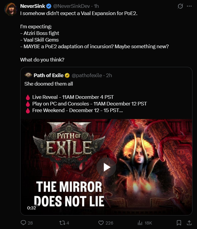Click the Grok slashed-circle icon

(180, 6)
